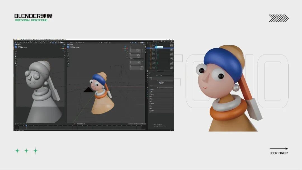Toggle camera view icon in left viewport
The width and height of the screenshot is (302, 170).
click(x=65, y=56)
